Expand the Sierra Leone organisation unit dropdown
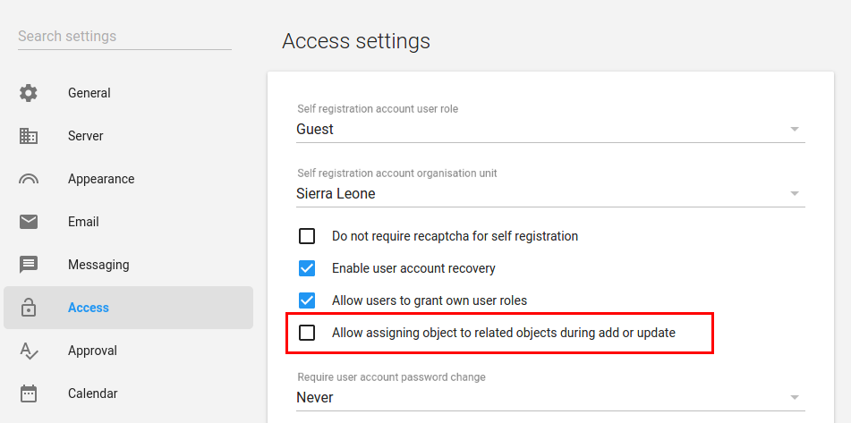851x423 pixels. (x=549, y=193)
